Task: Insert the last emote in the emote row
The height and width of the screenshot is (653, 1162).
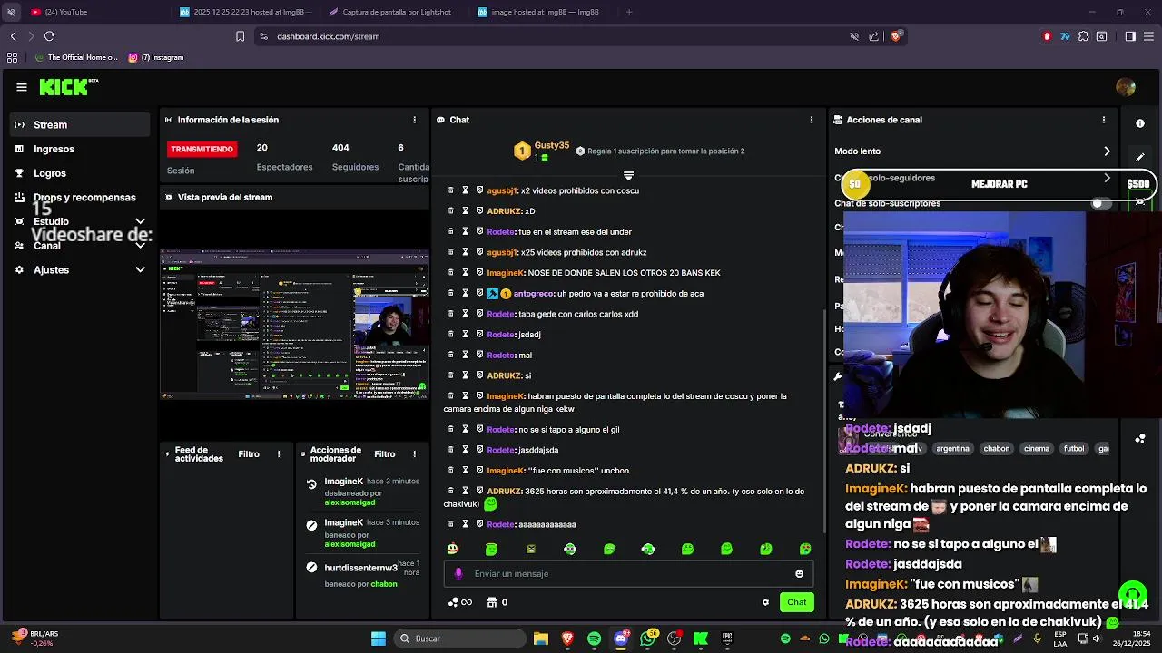Action: click(805, 549)
